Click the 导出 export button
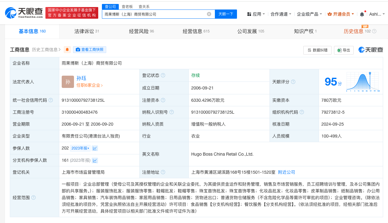The image size is (388, 223). coord(344,50)
